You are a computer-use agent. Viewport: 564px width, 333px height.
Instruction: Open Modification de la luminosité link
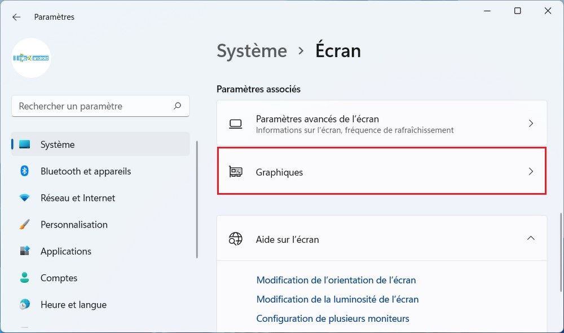[337, 299]
